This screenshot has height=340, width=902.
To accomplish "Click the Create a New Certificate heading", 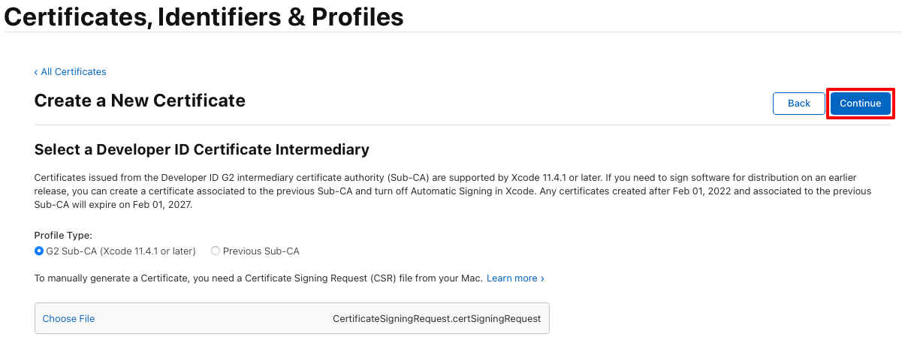I will coord(140,101).
